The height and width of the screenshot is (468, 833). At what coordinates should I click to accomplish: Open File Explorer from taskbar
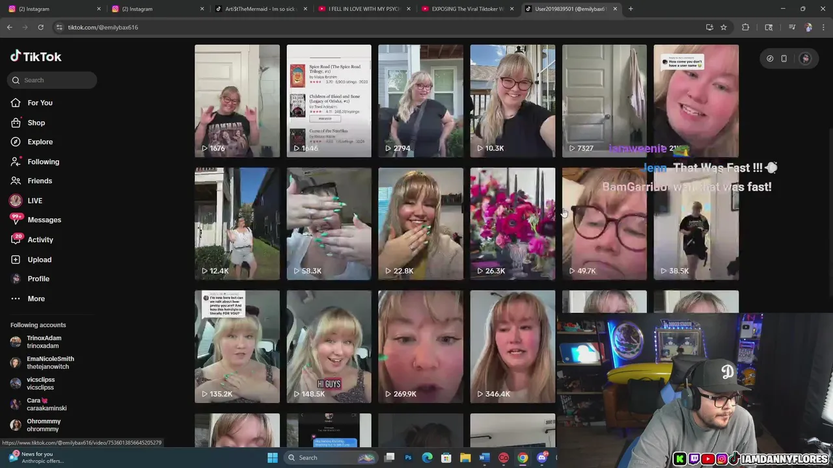[x=465, y=458]
